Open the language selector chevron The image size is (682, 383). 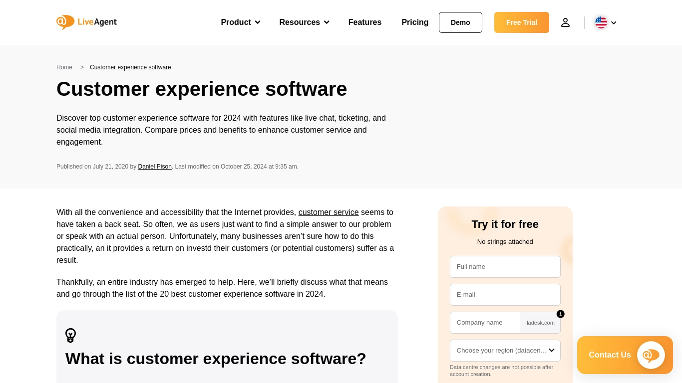614,23
